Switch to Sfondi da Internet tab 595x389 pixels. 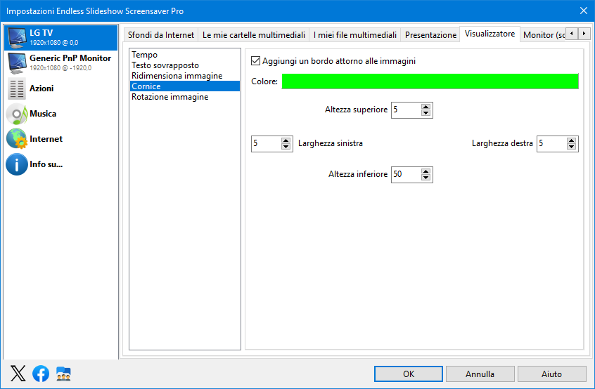tap(161, 35)
